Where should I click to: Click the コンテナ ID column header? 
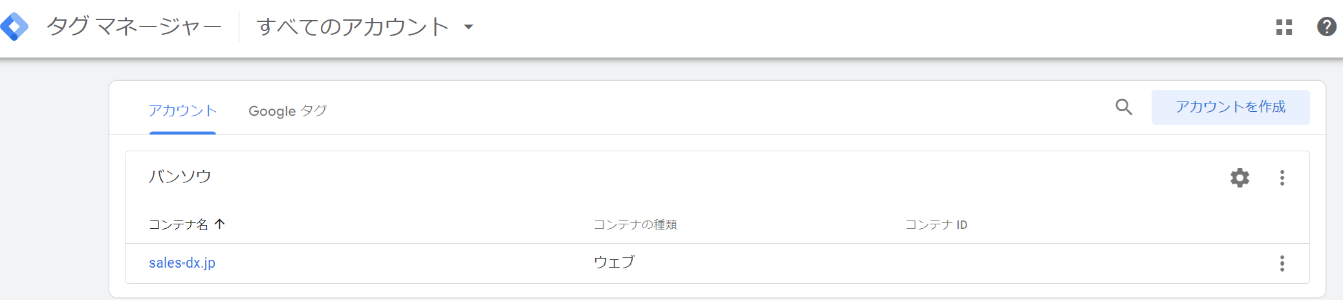click(936, 224)
